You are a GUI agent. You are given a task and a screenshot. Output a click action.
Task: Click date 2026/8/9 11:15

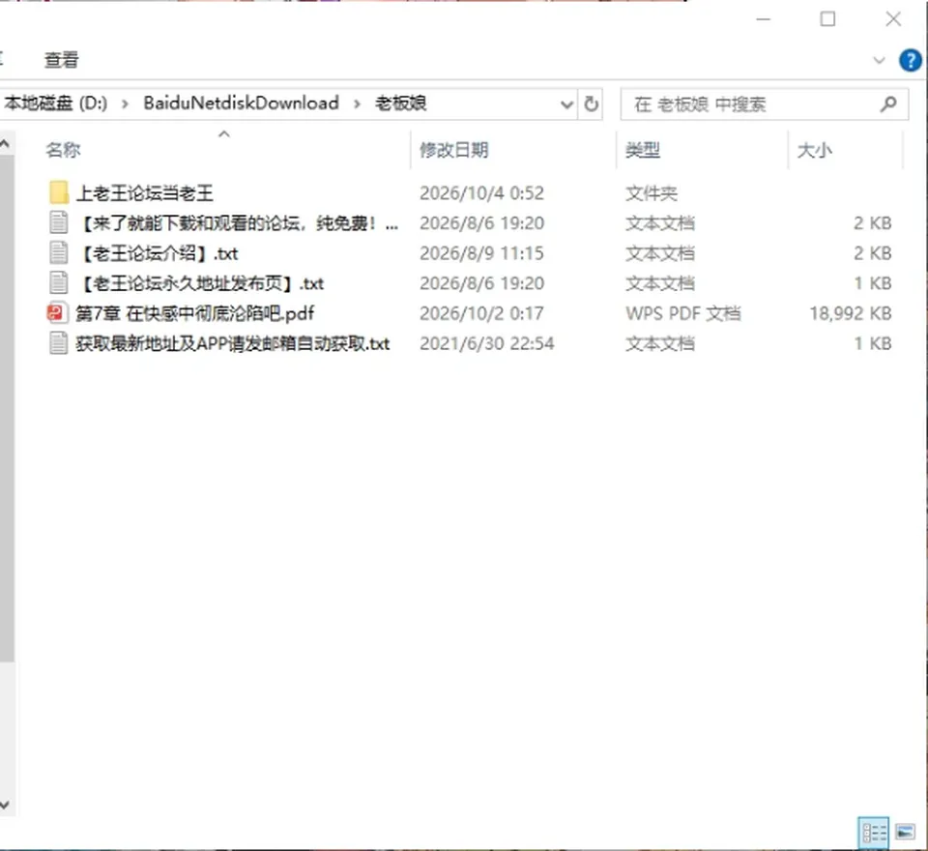coord(481,253)
